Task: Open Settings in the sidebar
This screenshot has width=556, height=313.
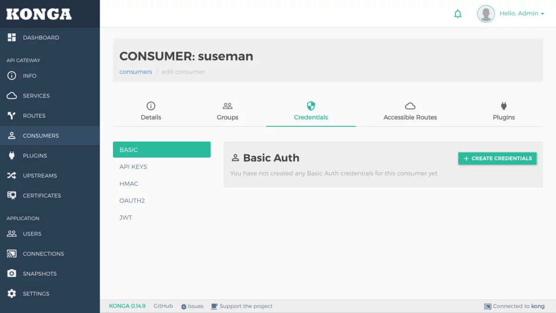Action: 50,294
